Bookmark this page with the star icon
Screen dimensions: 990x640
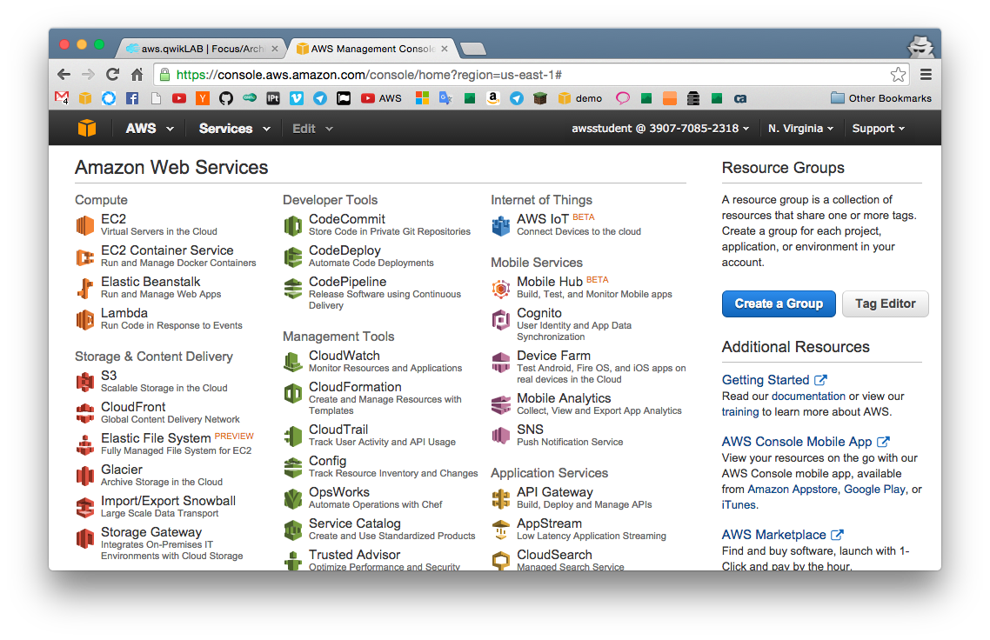898,75
